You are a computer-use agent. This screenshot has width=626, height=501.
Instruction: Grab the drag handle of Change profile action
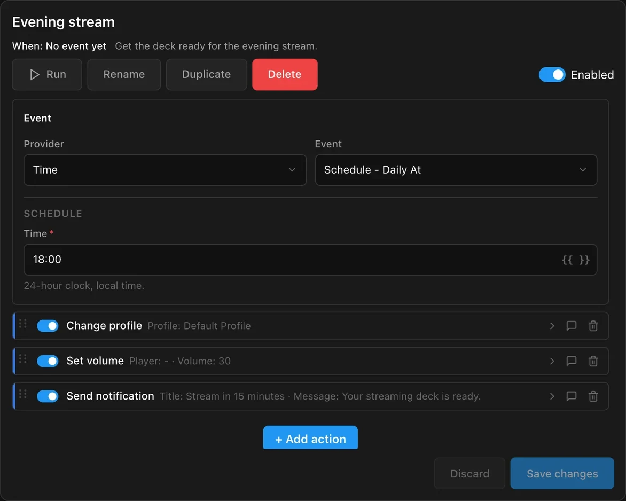click(23, 323)
